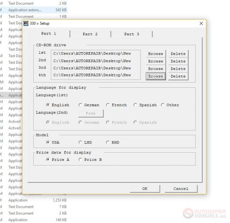Screen dimensions: 230x223
Task: Choose the RHD model option
Action: pos(113,142)
